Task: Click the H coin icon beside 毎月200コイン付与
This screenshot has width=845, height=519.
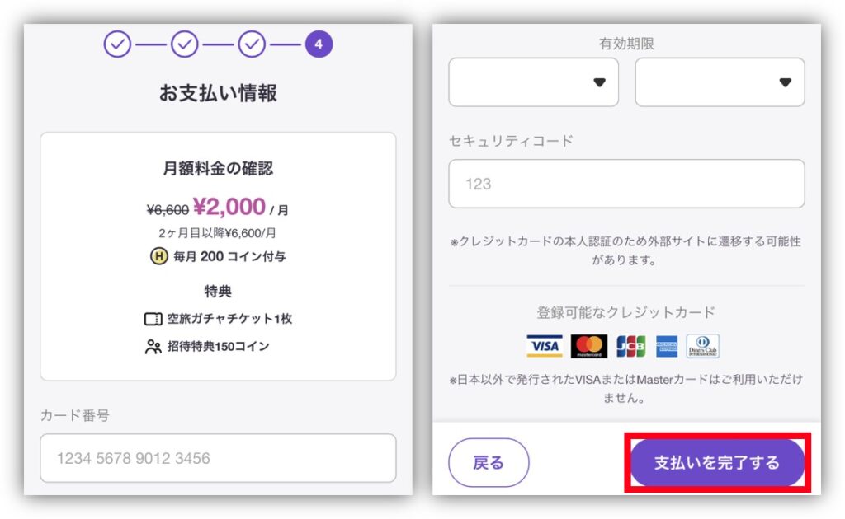Action: click(159, 256)
